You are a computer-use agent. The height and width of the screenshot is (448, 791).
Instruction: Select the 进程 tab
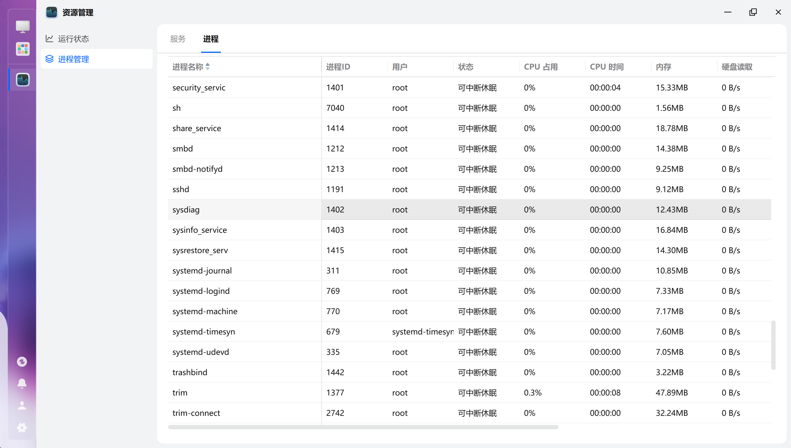211,39
